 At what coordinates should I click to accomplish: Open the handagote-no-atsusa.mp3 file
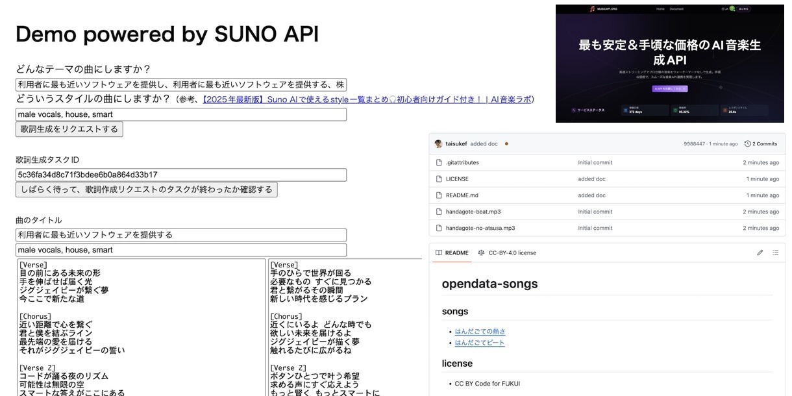tap(480, 228)
